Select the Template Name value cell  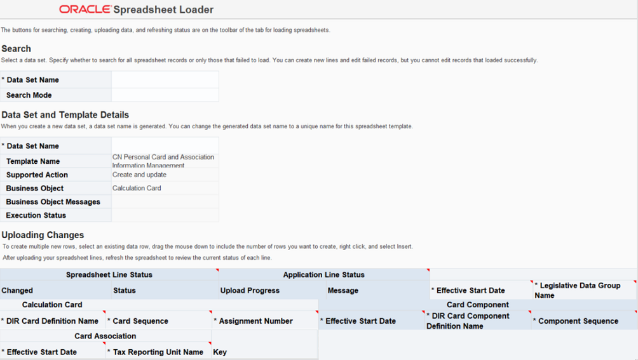165,161
